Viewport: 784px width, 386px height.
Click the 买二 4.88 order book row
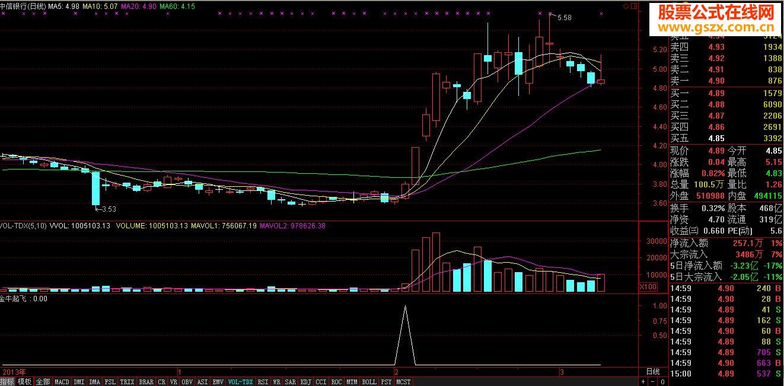726,104
